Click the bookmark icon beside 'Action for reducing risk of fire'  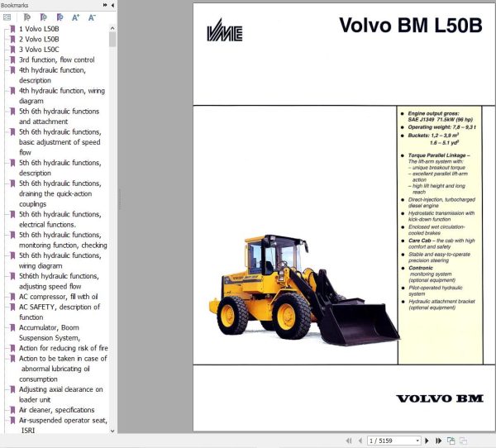[x=12, y=348]
